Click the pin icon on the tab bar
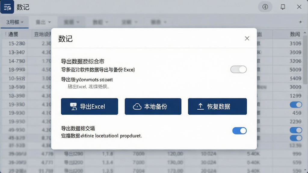Viewport: 308px width, 173px height. click(x=300, y=22)
